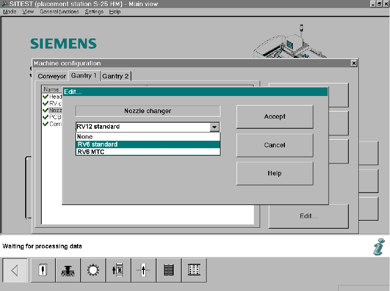Click the back arrow toolbar button
The image size is (390, 291).
15,270
